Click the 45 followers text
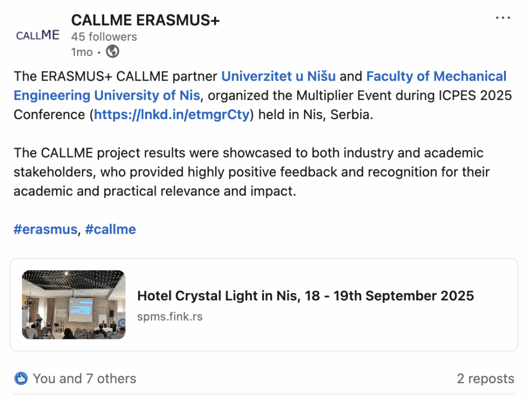This screenshot has height=398, width=527. point(104,37)
